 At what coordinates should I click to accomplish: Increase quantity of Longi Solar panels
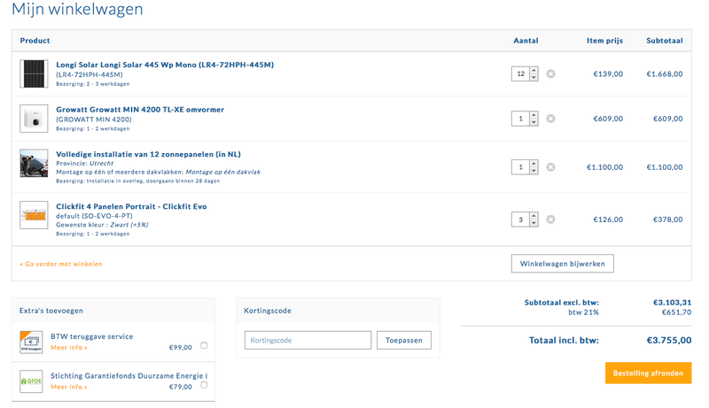(x=534, y=70)
